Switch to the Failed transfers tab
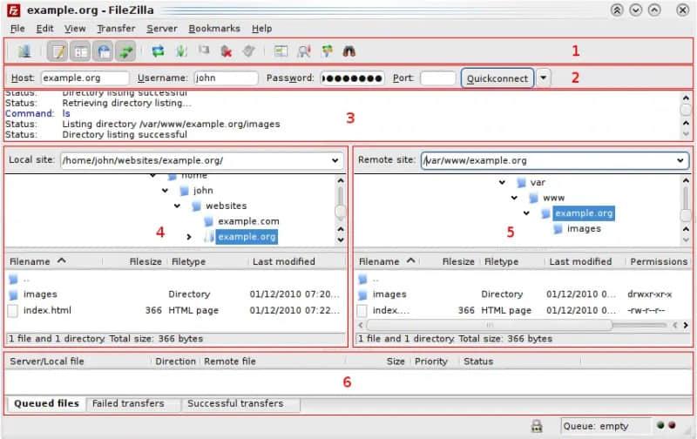 click(128, 403)
